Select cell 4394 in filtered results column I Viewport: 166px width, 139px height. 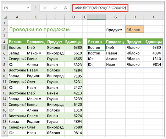pos(153,53)
